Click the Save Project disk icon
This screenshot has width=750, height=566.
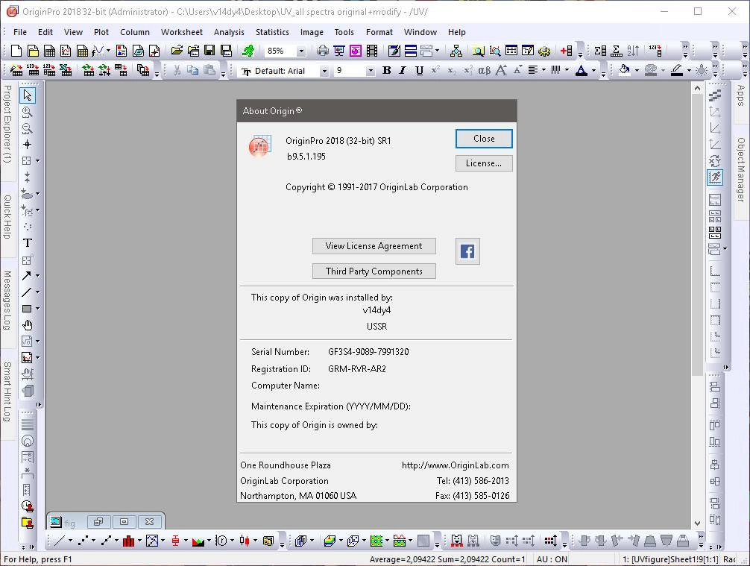[209, 51]
